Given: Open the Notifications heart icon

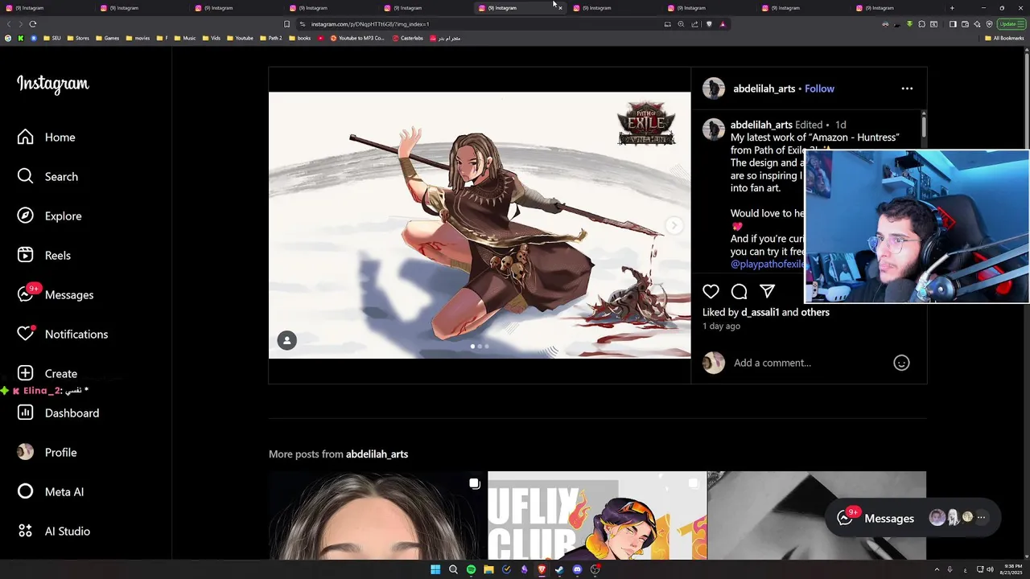Looking at the screenshot, I should [26, 335].
